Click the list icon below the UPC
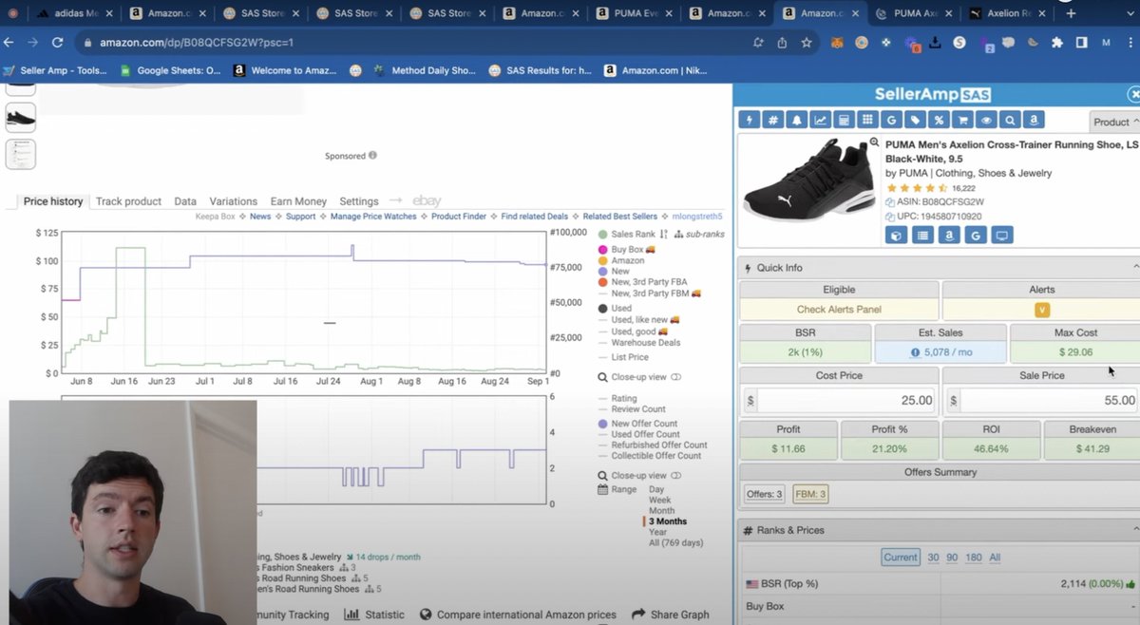The width and height of the screenshot is (1140, 625). (x=922, y=235)
